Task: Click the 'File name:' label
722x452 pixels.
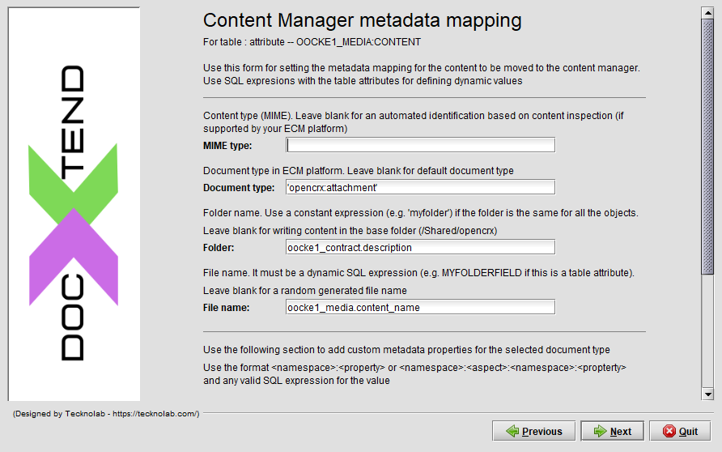Action: [x=226, y=308]
